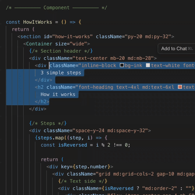Click the size="wide" attribute
The image size is (195, 195).
71,44
